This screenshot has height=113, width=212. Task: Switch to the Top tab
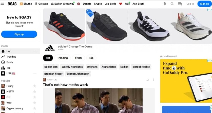coord(91,58)
